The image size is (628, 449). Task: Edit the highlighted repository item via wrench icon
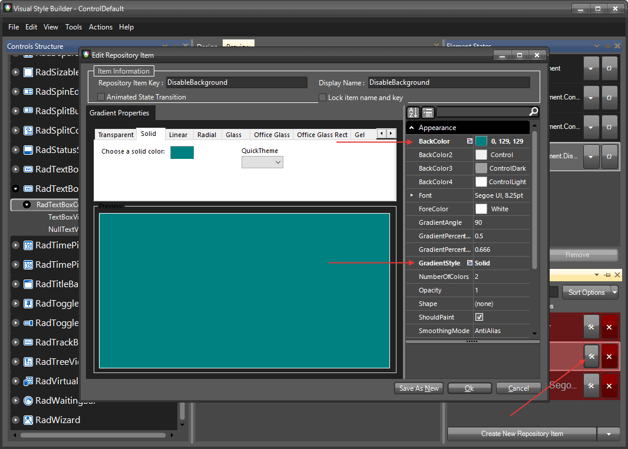pos(591,356)
